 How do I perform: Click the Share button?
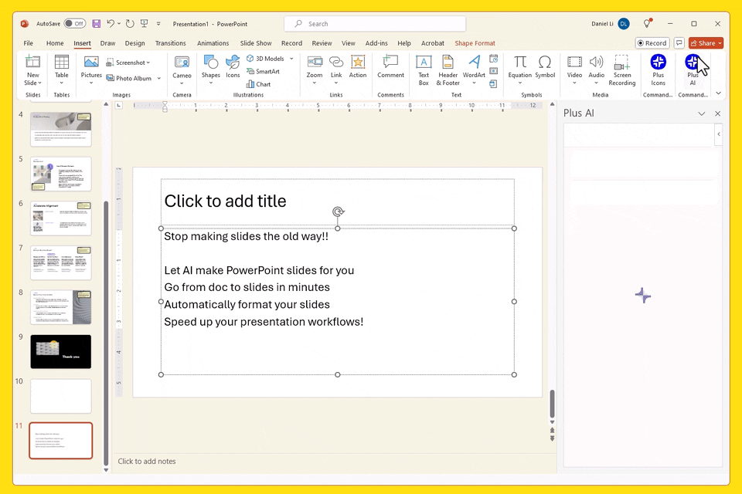[704, 42]
